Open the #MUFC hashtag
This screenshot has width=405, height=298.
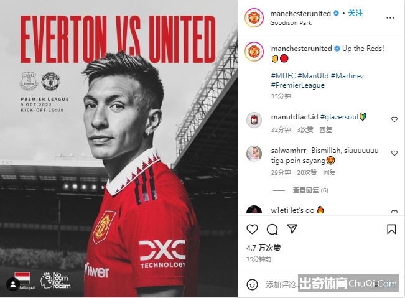click(283, 76)
